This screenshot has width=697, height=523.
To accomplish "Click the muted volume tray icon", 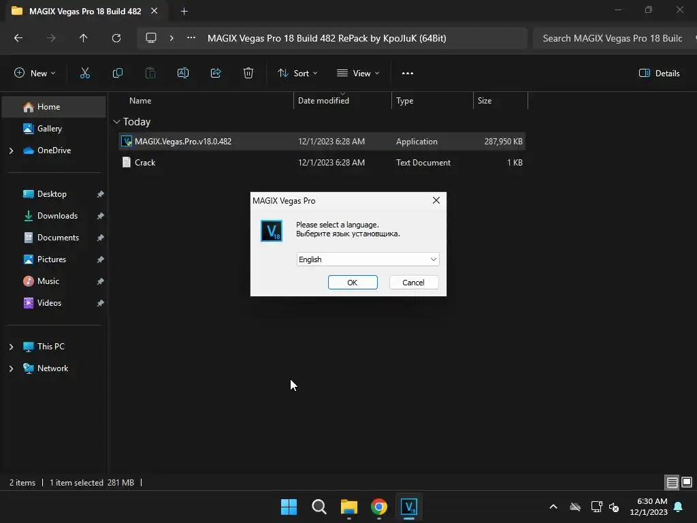I will (x=614, y=507).
